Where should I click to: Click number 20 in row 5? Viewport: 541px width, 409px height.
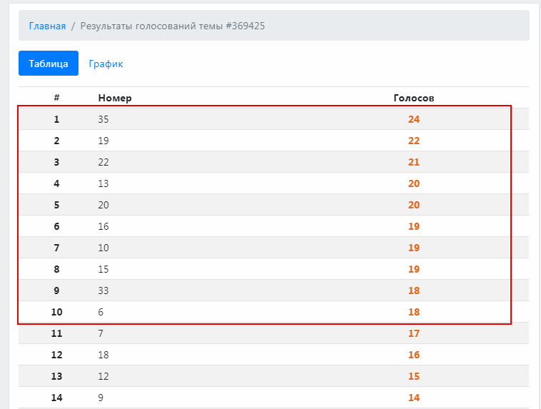pyautogui.click(x=103, y=205)
